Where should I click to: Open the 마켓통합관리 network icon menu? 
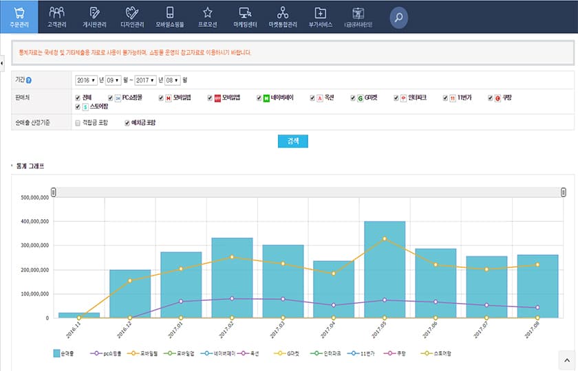(283, 17)
